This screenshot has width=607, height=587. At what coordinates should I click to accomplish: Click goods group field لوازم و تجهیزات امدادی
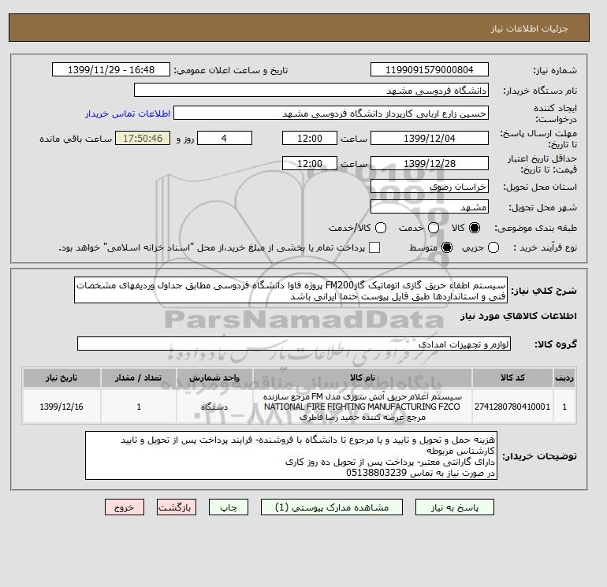click(294, 344)
